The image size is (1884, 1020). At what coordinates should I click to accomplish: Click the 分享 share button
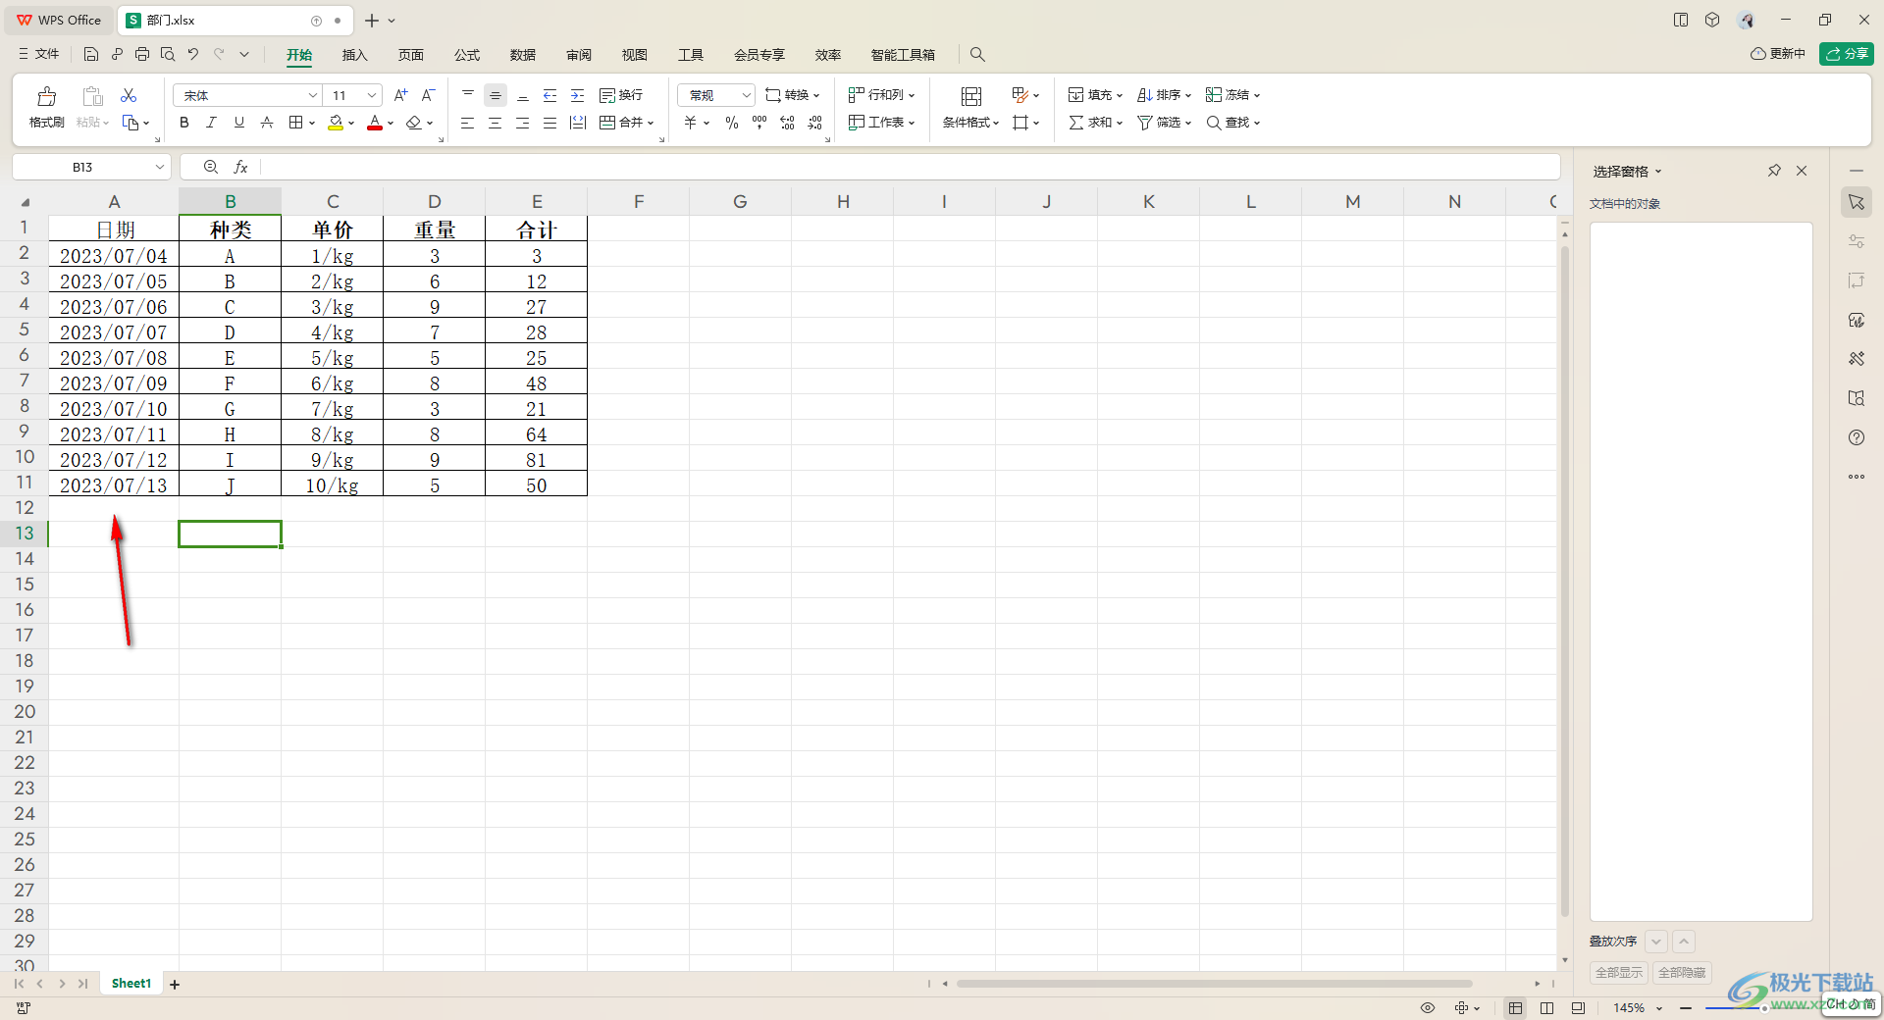click(1847, 54)
